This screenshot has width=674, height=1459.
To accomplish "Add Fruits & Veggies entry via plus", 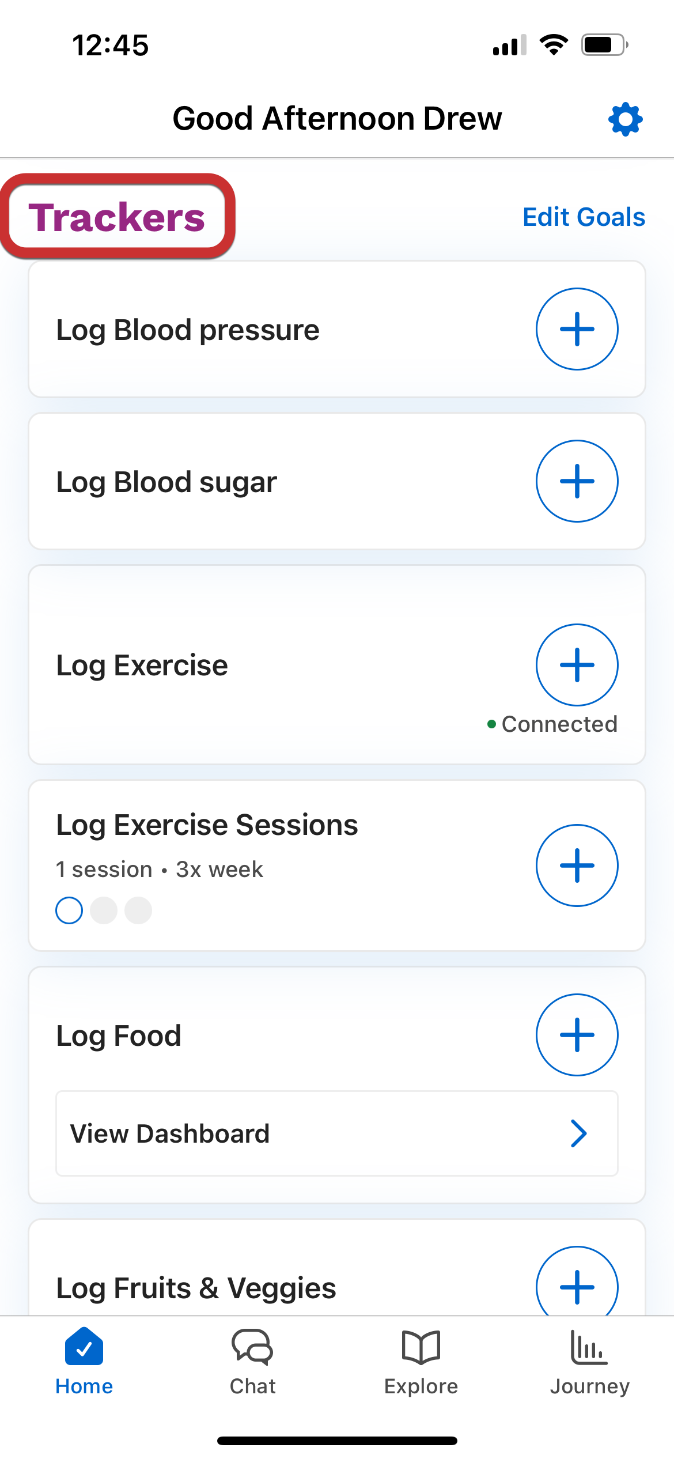I will pyautogui.click(x=577, y=1286).
